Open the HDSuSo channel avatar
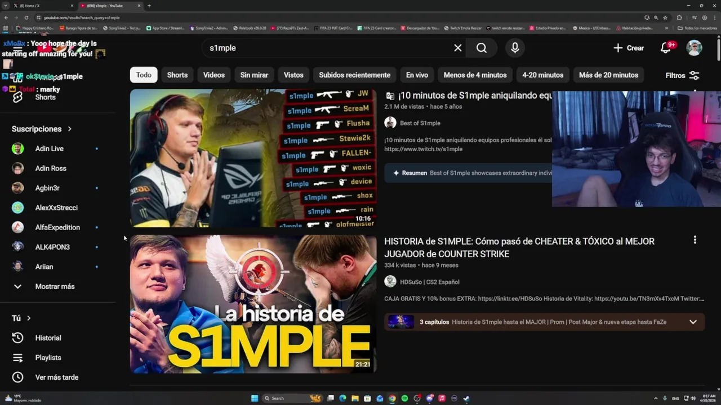This screenshot has height=405, width=721. [390, 281]
